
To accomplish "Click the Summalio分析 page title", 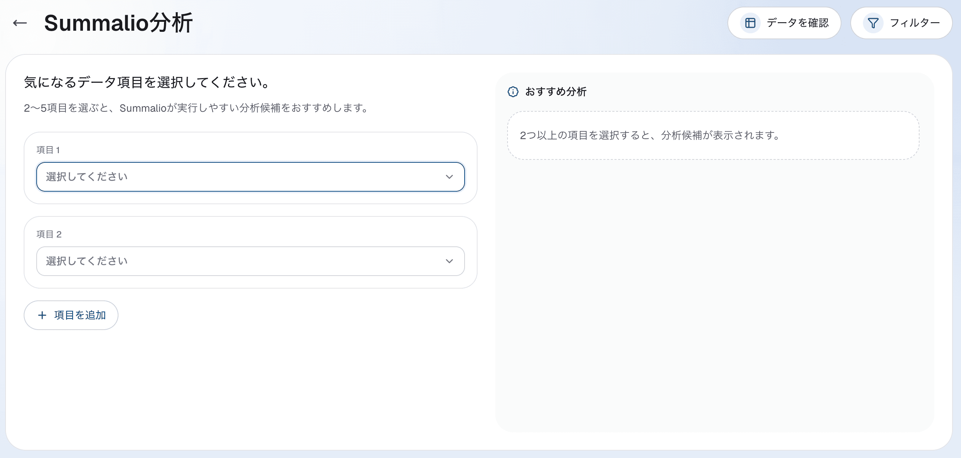I will tap(118, 23).
